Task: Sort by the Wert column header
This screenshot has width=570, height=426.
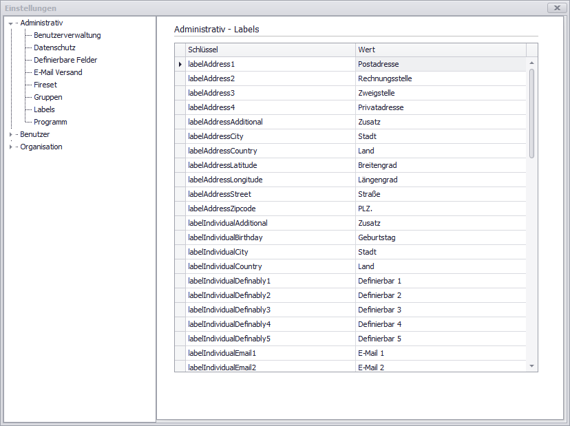Action: pos(441,50)
